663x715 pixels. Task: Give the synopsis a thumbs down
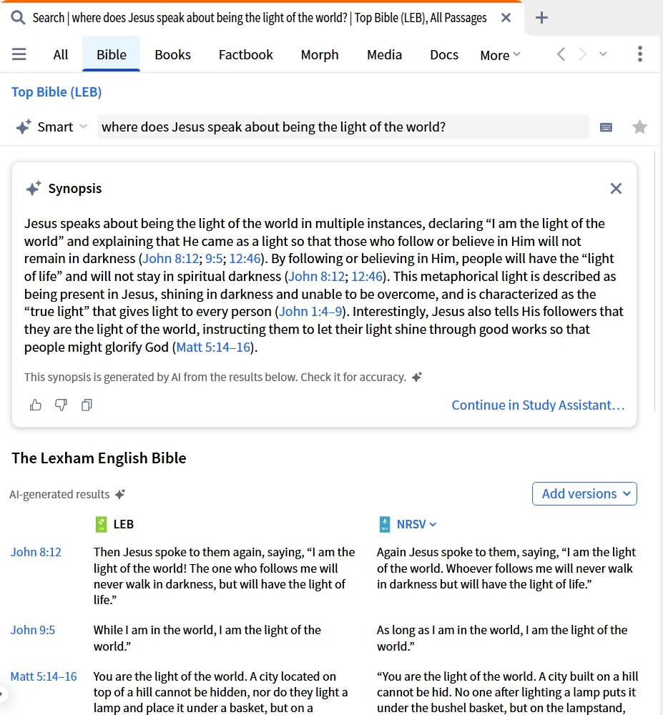tap(61, 405)
